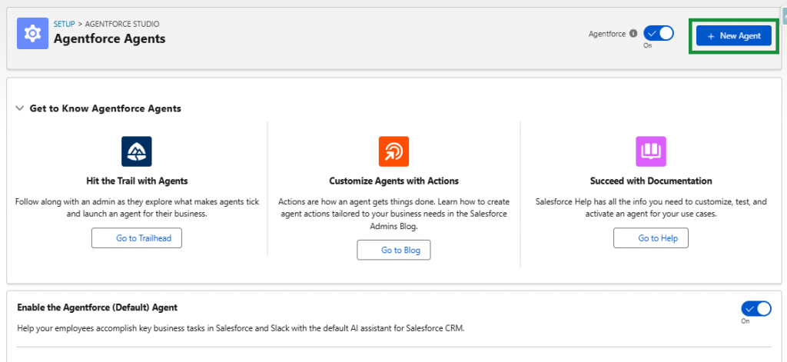This screenshot has height=362, width=787.
Task: Click the Trailhead mountain icon
Action: pyautogui.click(x=137, y=151)
